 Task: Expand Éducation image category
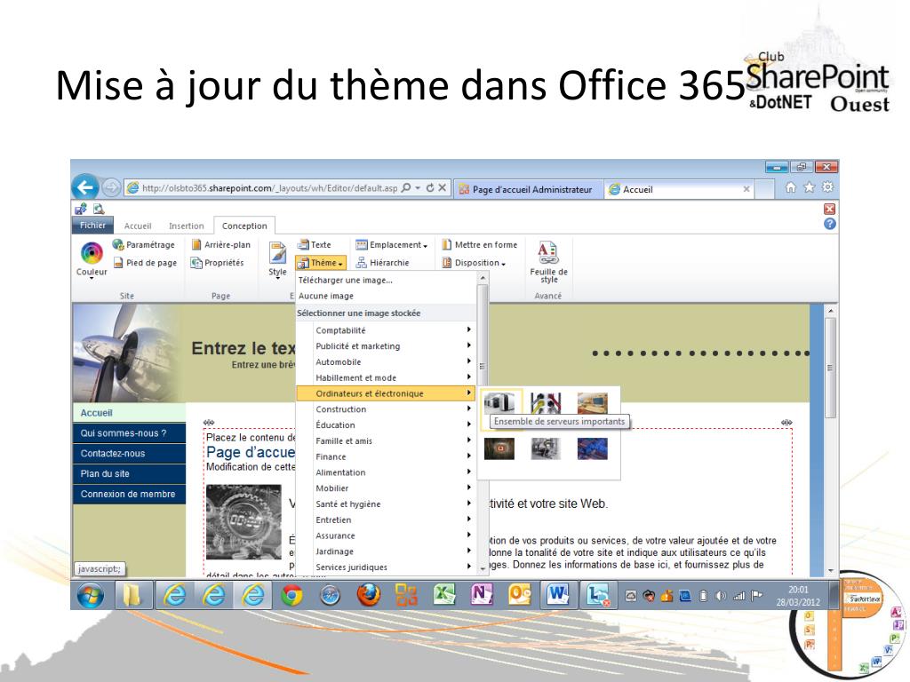[x=386, y=425]
